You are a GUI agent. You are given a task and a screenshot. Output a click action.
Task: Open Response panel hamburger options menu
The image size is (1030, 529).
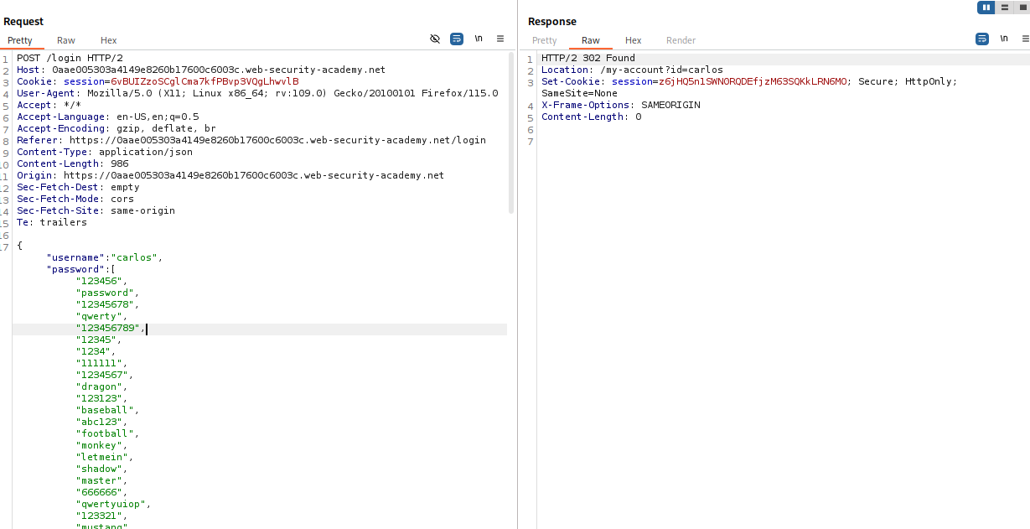pos(1025,39)
